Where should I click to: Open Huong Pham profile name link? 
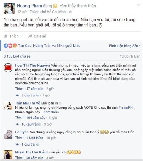30,6
